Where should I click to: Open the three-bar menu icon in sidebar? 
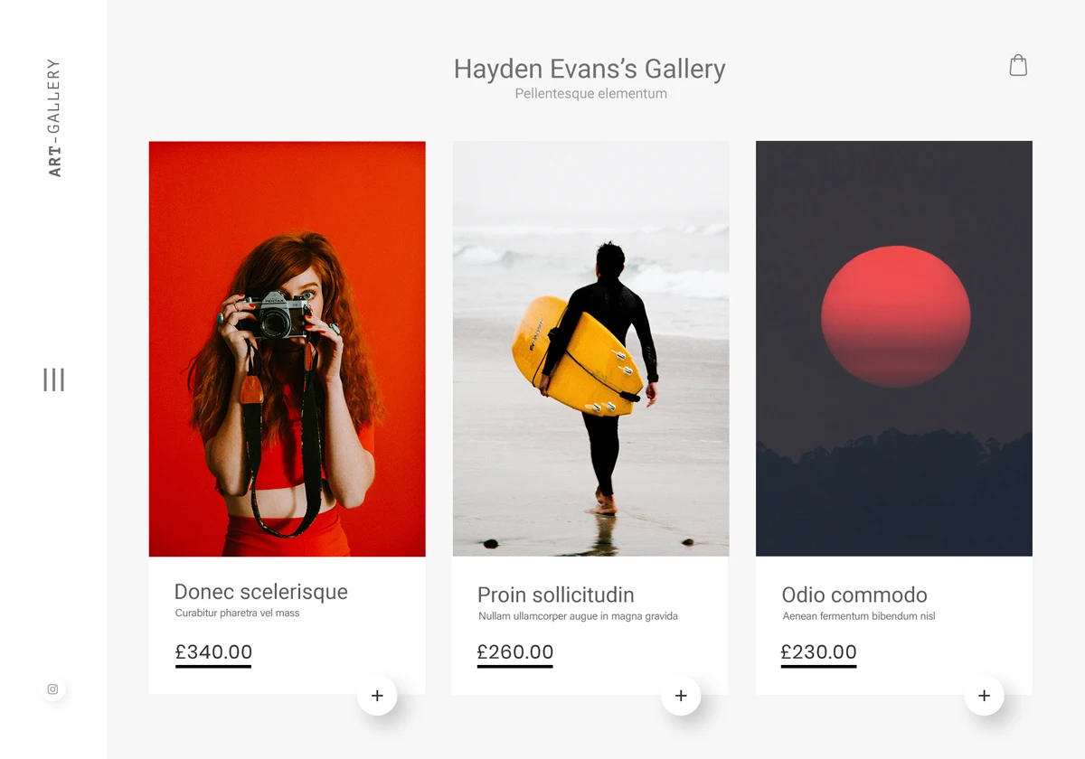(53, 379)
